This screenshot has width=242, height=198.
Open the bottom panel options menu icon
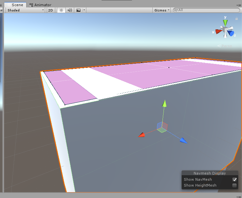238,197
